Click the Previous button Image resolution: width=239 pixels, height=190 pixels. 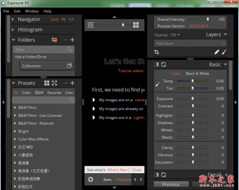171,184
